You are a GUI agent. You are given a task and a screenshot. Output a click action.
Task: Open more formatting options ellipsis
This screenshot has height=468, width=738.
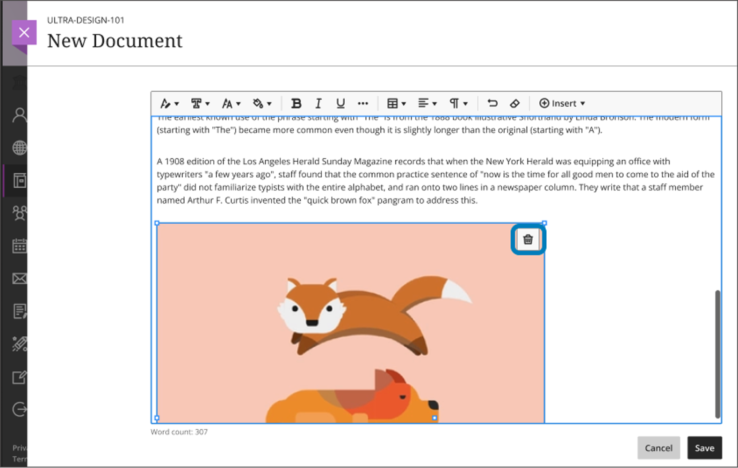pyautogui.click(x=363, y=103)
